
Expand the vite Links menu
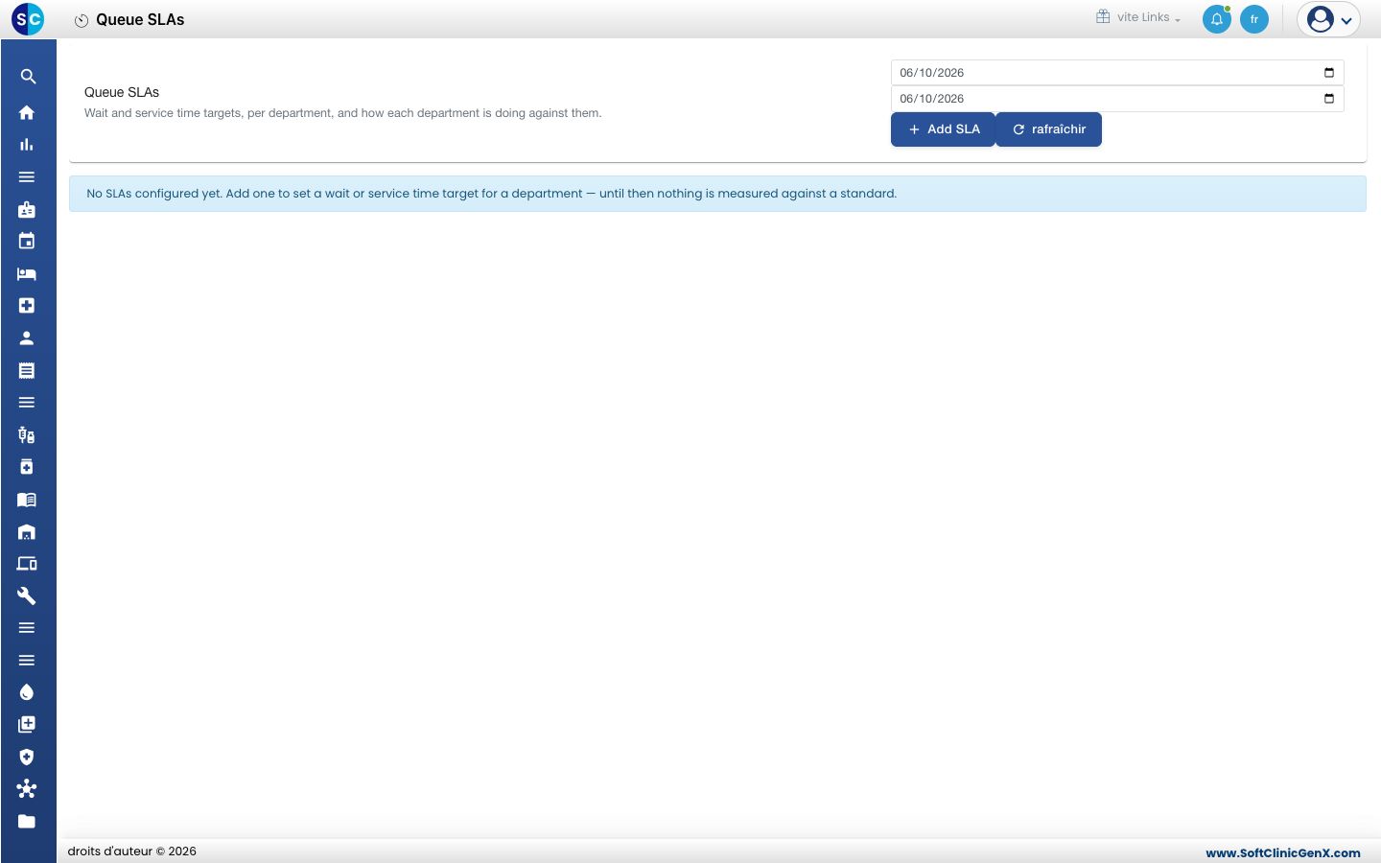pos(1138,17)
